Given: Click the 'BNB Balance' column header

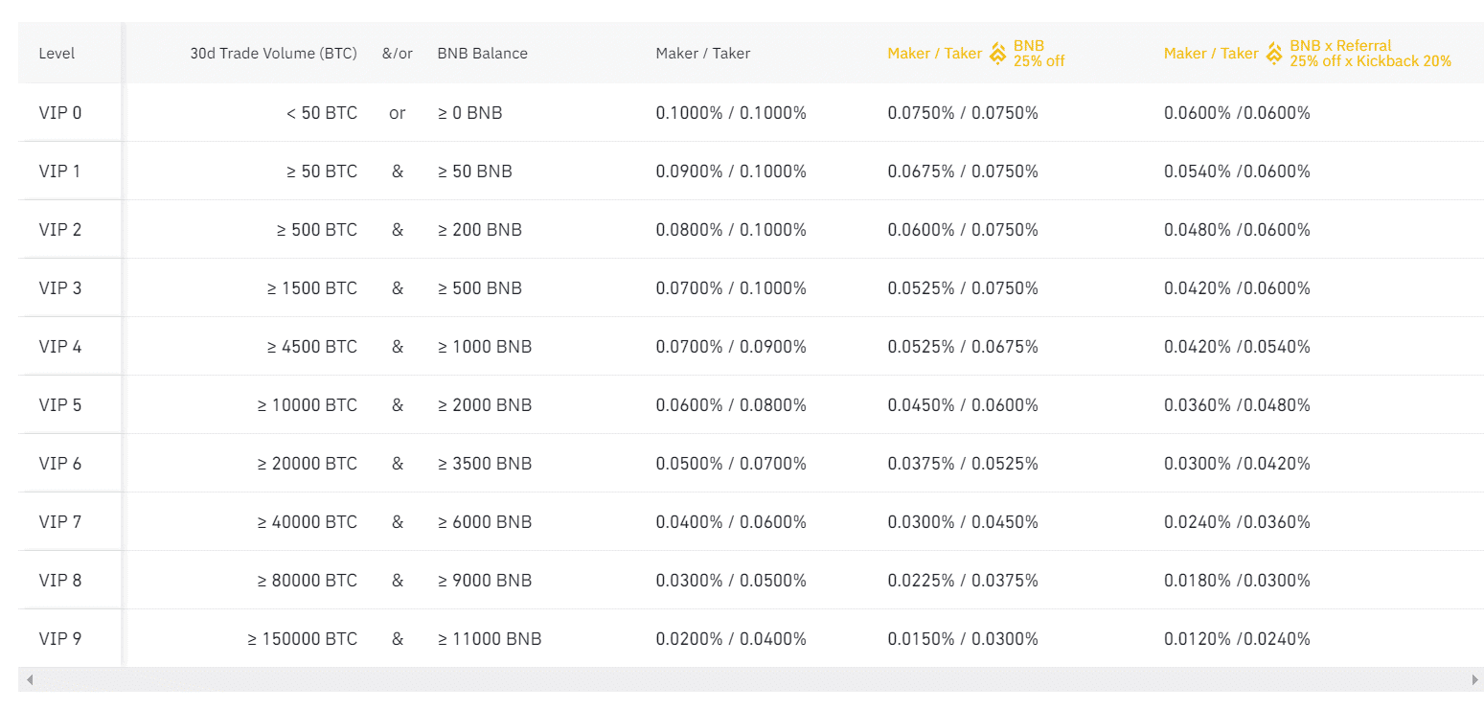Looking at the screenshot, I should (x=482, y=54).
